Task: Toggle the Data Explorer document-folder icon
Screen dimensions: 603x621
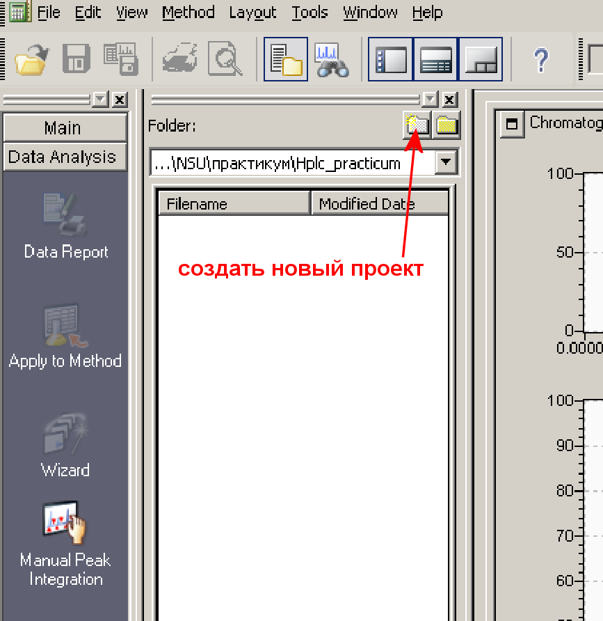Action: [286, 59]
